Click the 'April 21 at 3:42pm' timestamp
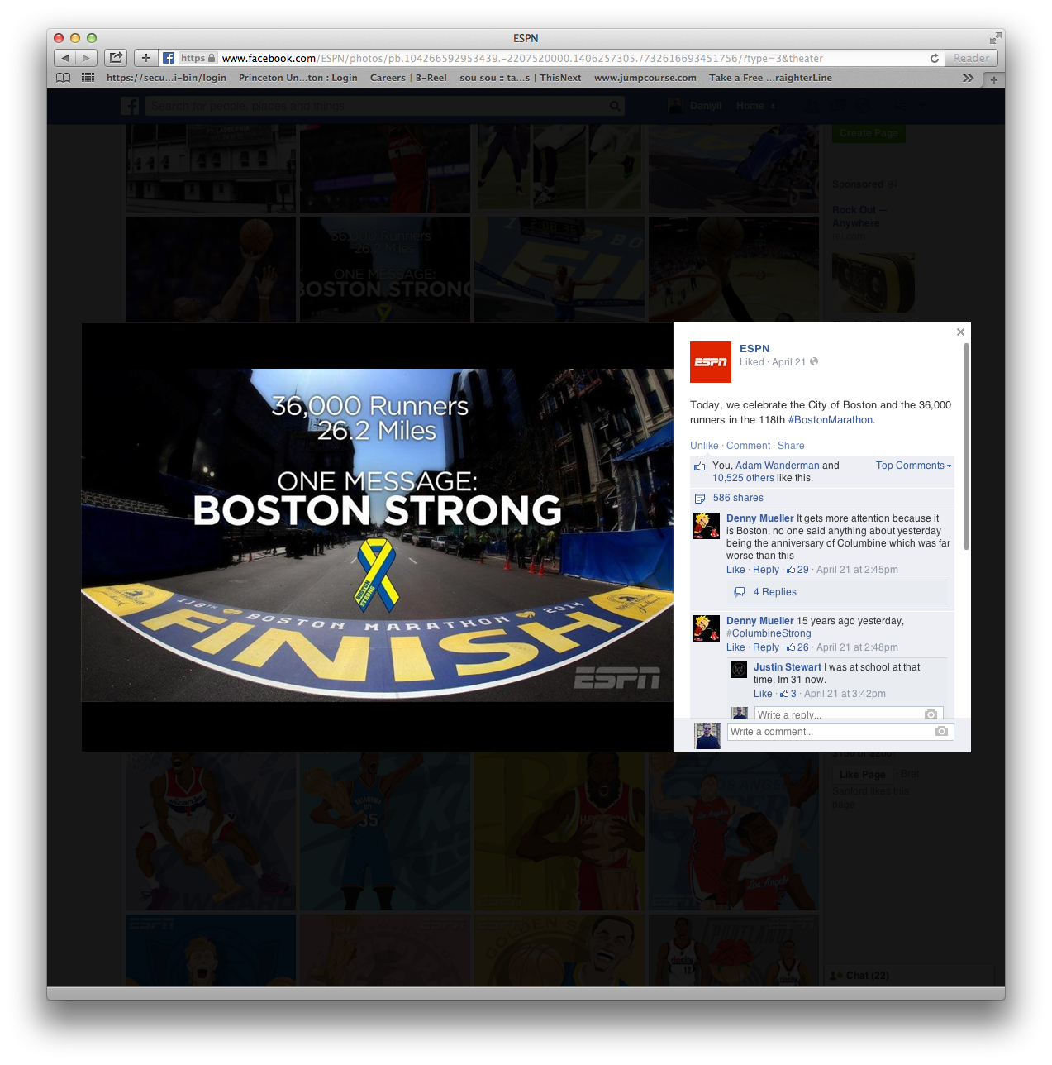1052x1065 pixels. point(845,694)
